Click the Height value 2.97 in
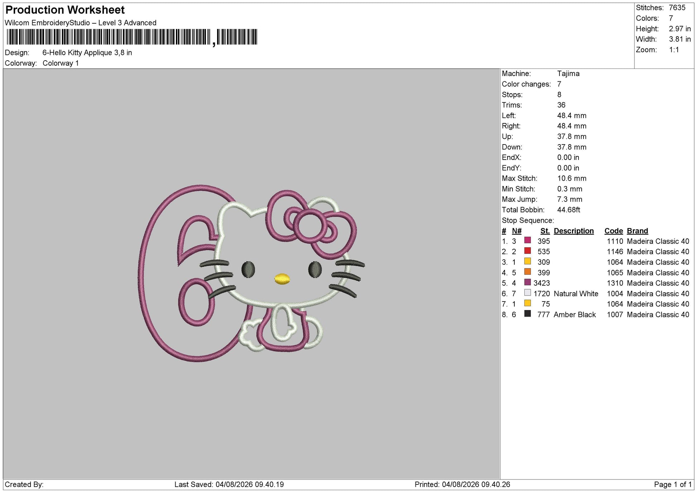 [x=680, y=29]
